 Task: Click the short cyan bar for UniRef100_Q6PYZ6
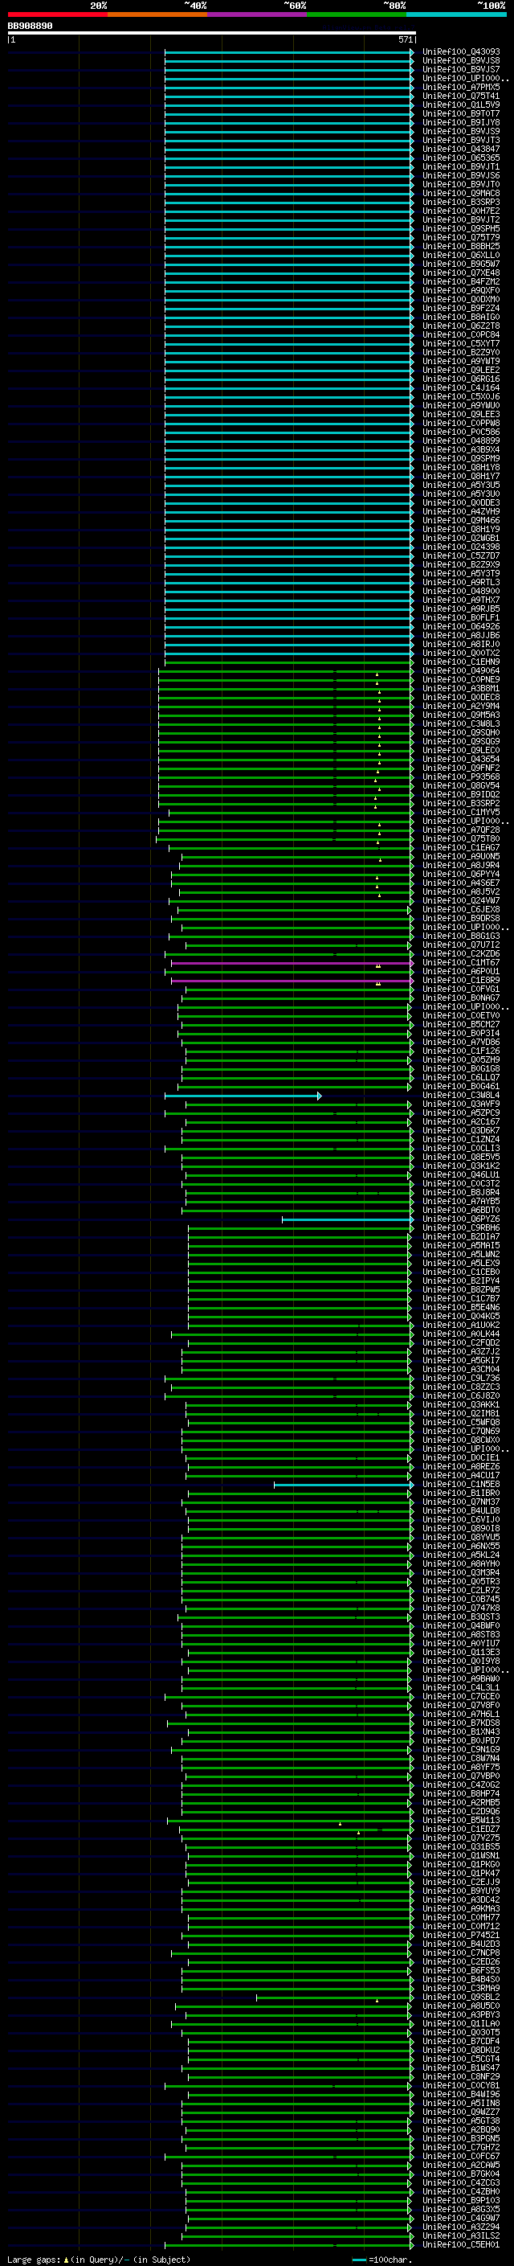click(x=347, y=1219)
